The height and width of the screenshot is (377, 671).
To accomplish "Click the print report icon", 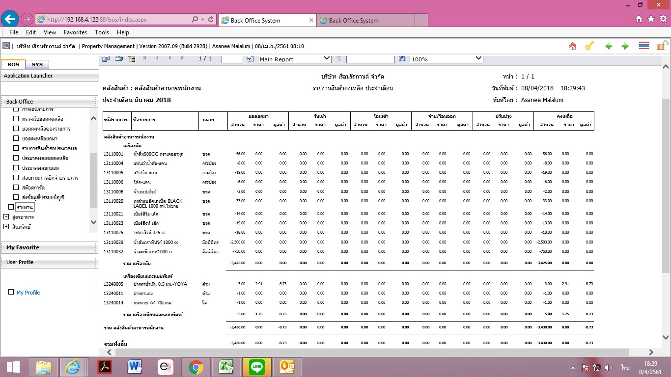I will coord(119,59).
